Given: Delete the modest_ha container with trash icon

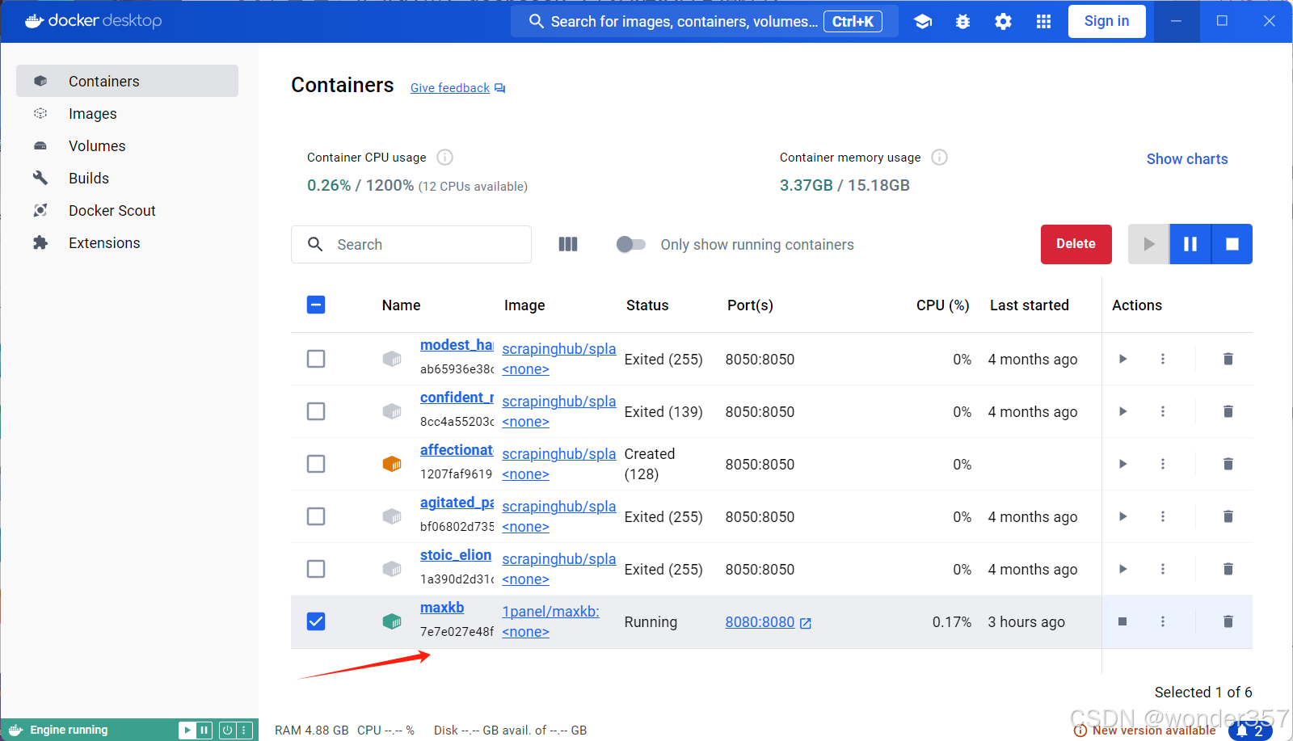Looking at the screenshot, I should tap(1228, 359).
